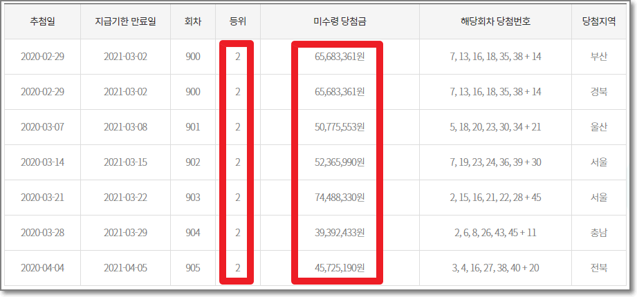Viewport: 637px width, 297px height.
Task: Select the 울산 region cell
Action: click(599, 127)
